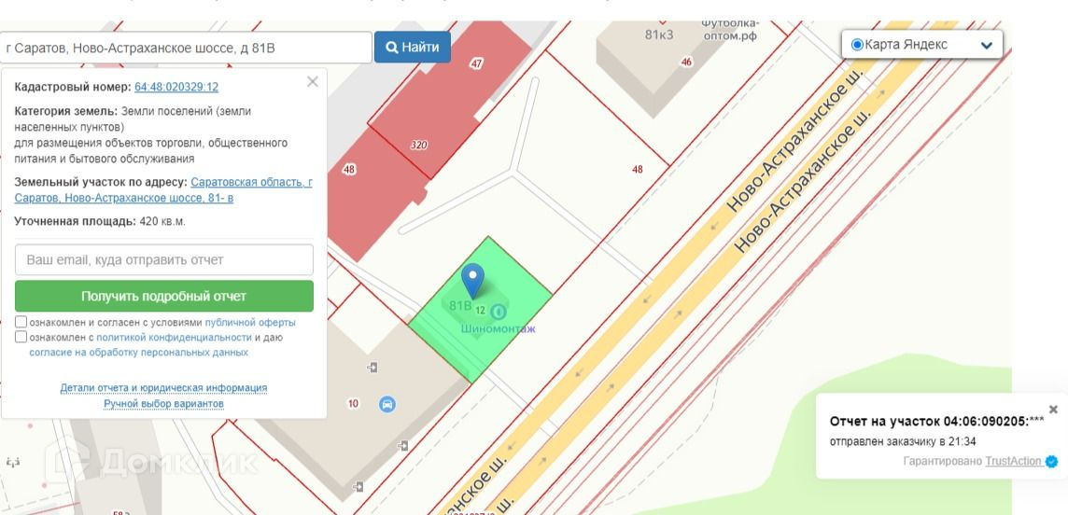Click the email input field for report

(164, 260)
